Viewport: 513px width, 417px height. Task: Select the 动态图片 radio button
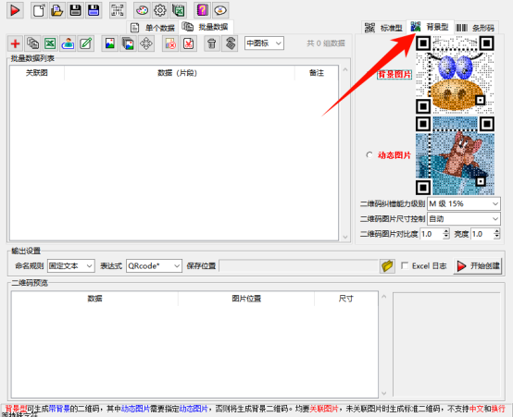(369, 155)
